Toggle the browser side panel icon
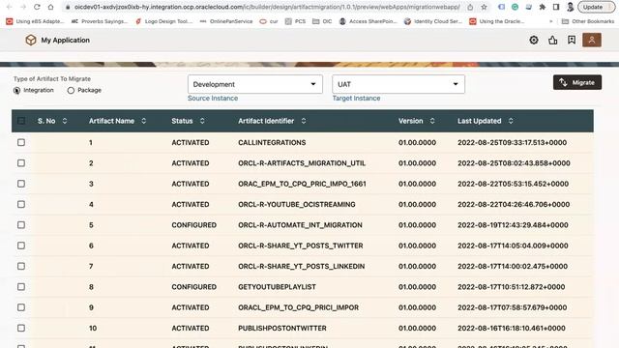The image size is (619, 348). (556, 7)
